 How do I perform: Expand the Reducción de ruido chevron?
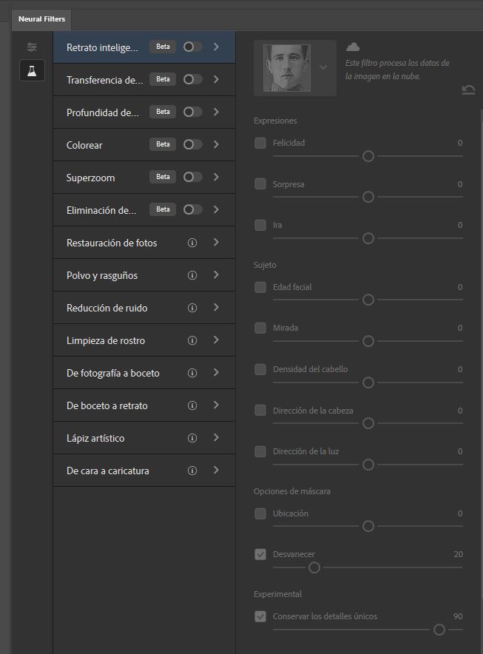[216, 308]
